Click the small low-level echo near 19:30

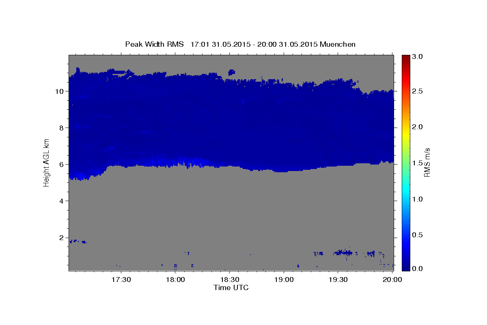coord(343,253)
